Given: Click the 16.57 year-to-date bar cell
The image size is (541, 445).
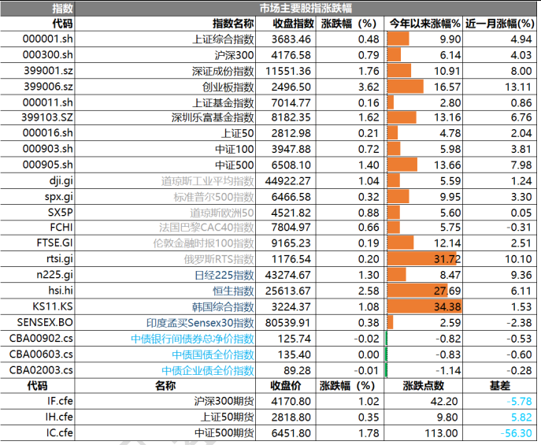Looking at the screenshot, I should pyautogui.click(x=424, y=87).
